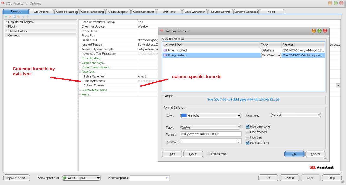Switch to the Data Generator tab

[195, 12]
